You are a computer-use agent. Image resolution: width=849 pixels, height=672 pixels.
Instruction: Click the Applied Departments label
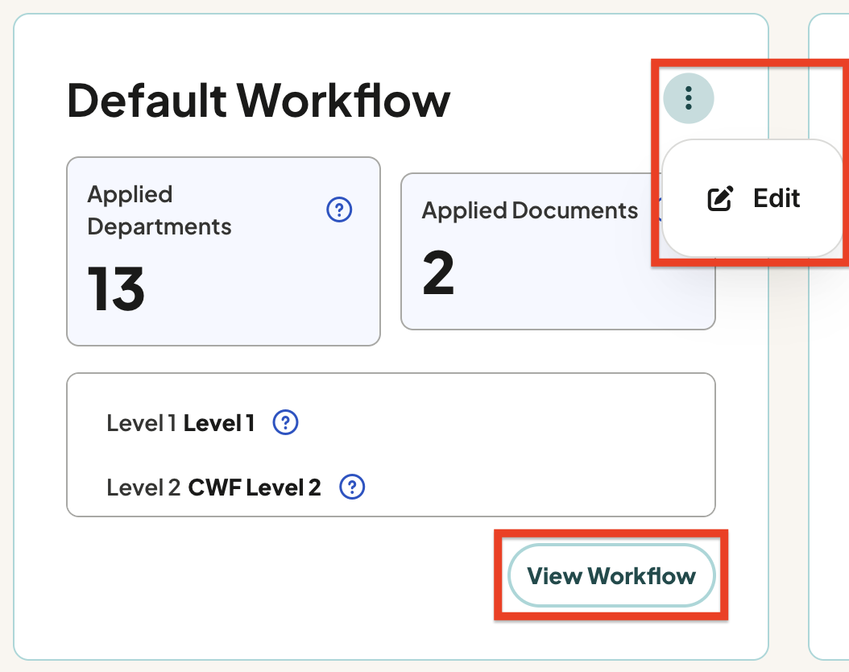click(159, 210)
